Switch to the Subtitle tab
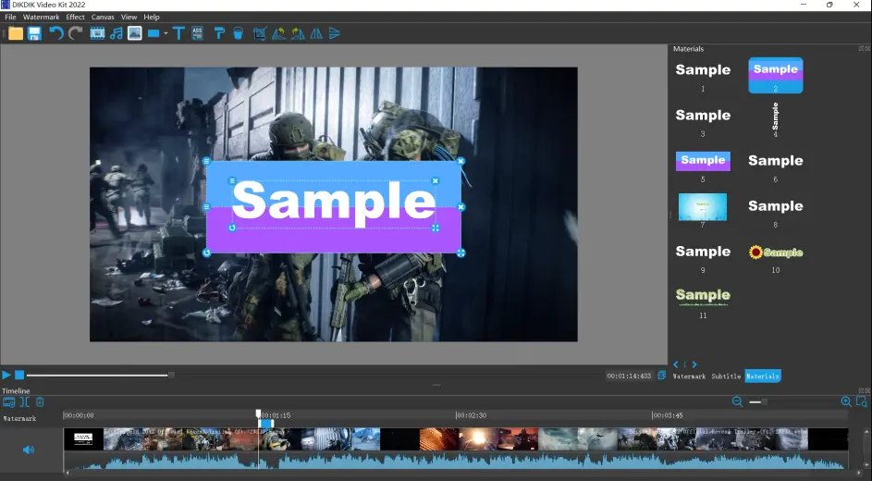 (726, 376)
